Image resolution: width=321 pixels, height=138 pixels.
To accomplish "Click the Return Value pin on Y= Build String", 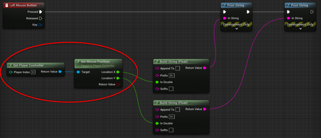I will pos(204,109).
